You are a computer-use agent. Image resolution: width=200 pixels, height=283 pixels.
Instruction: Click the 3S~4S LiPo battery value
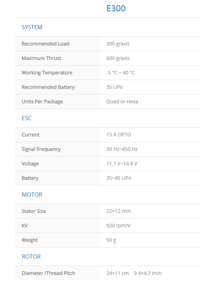(119, 178)
